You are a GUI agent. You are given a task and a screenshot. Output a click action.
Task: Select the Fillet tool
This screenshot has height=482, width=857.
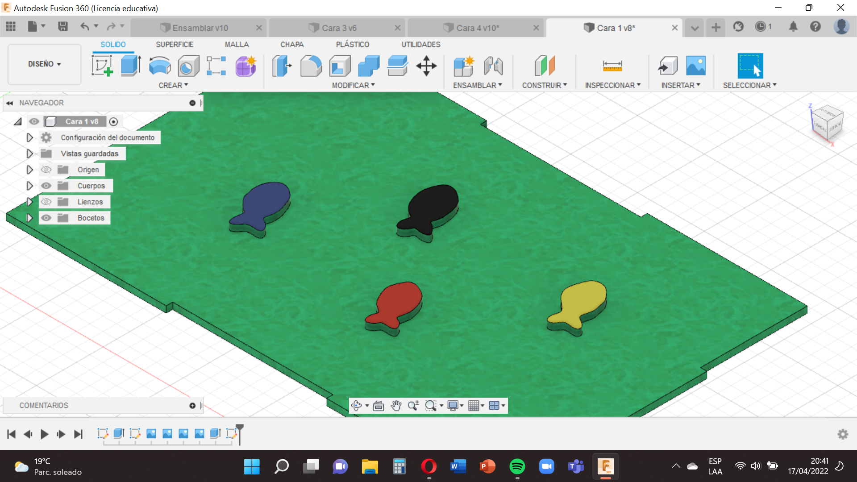tap(311, 66)
